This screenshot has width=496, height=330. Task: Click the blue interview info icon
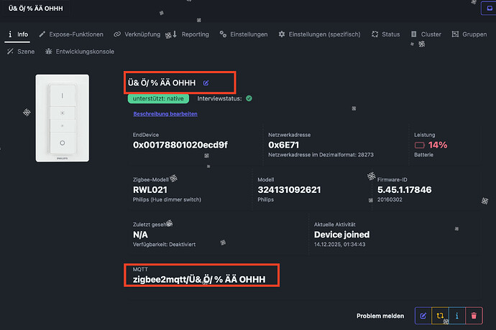coord(456,316)
